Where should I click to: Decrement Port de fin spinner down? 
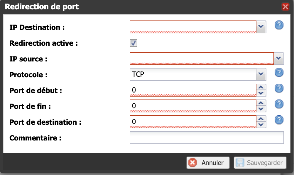click(261, 109)
